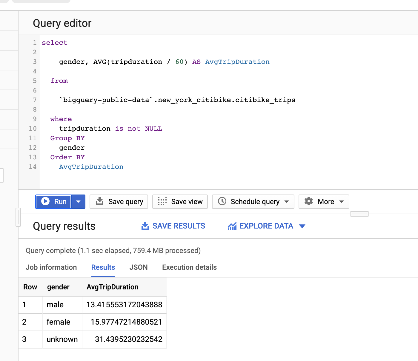
Task: Click 'tripduration is not NULL' line
Action: [111, 129]
